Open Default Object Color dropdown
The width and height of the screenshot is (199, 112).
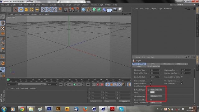click(x=156, y=90)
